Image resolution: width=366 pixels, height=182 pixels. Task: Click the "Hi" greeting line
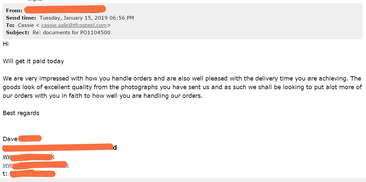pos(6,44)
